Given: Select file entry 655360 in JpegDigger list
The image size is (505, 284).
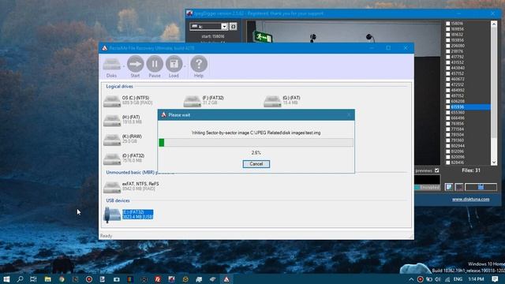Looking at the screenshot, I should [458, 112].
